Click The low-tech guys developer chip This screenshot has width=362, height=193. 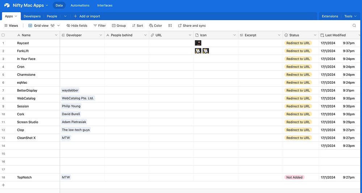pos(76,130)
